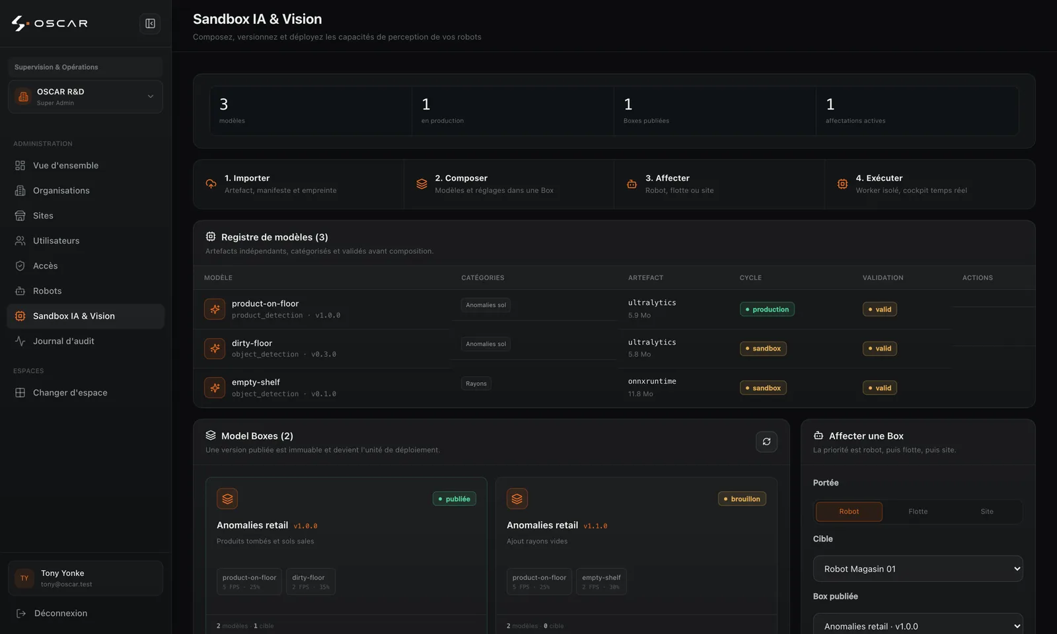This screenshot has height=634, width=1057.
Task: Click the Organisations building icon
Action: point(20,191)
